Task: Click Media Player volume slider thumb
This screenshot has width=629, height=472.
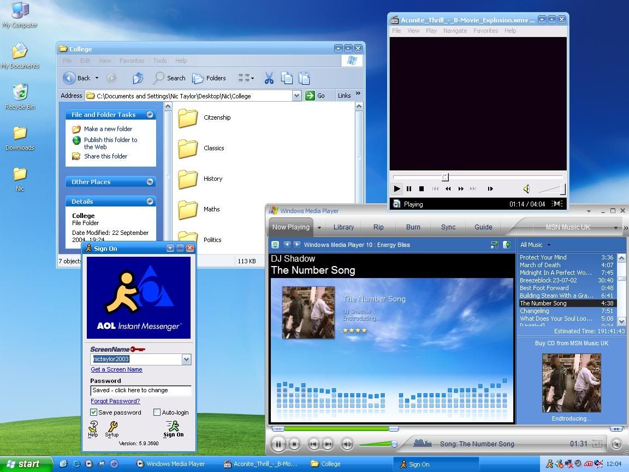Action: point(394,444)
